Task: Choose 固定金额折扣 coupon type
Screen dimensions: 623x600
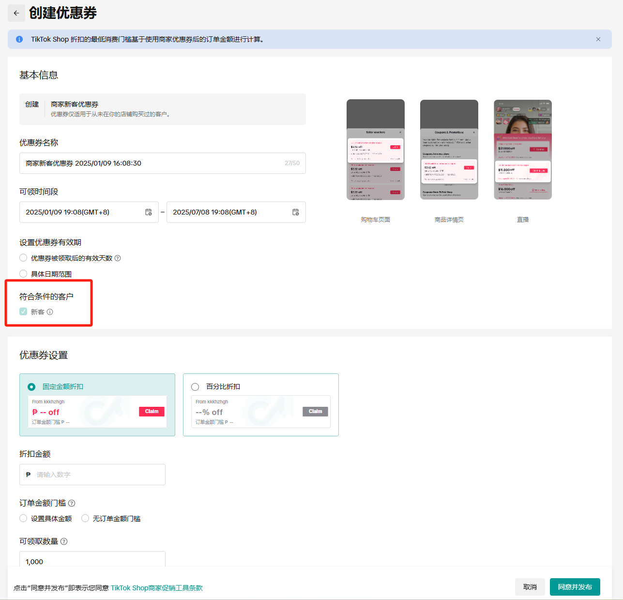Action: pos(31,386)
